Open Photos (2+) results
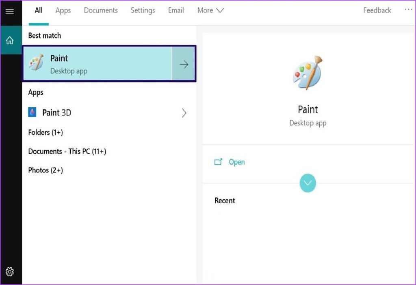Image resolution: width=416 pixels, height=285 pixels. pos(45,170)
